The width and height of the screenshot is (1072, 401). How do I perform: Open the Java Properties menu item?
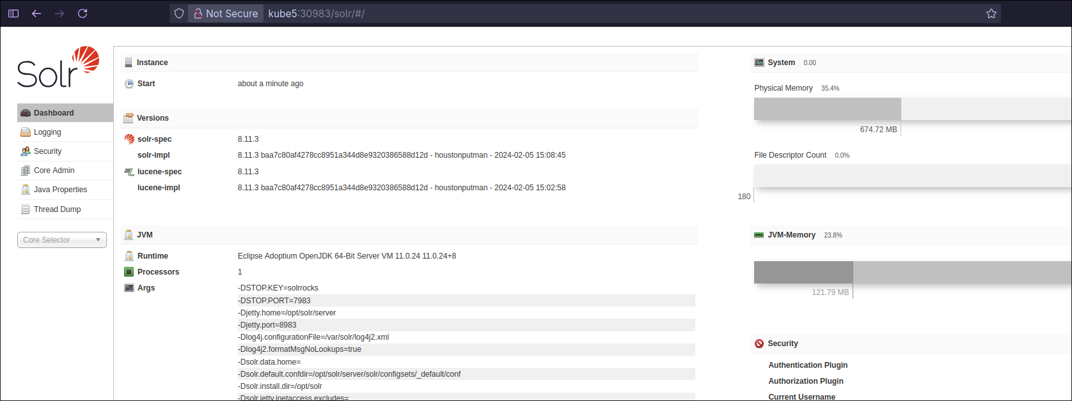65,190
